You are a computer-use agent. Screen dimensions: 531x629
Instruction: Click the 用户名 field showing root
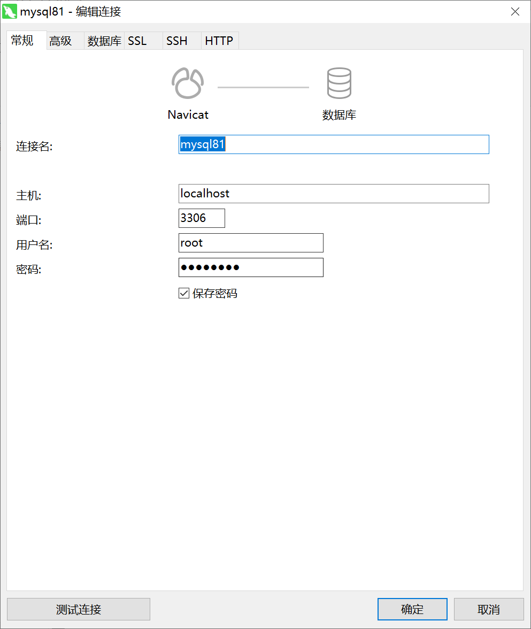[x=251, y=243]
